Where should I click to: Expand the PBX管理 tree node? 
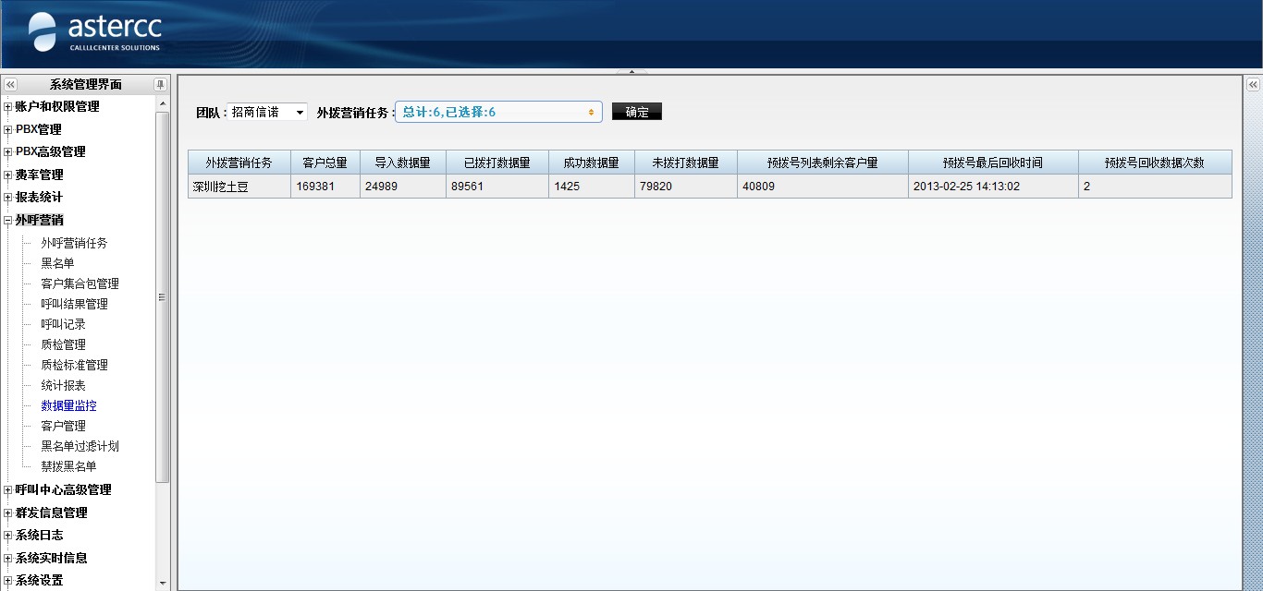pos(8,129)
